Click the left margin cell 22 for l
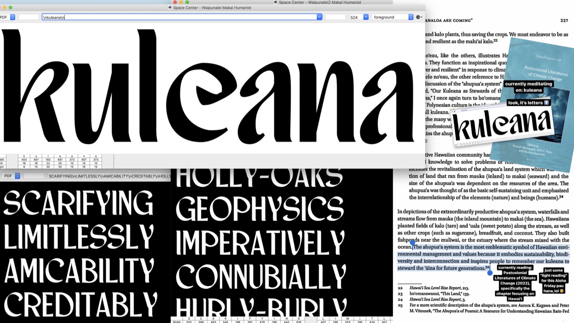Image resolution: width=574 pixels, height=323 pixels. pos(48,163)
